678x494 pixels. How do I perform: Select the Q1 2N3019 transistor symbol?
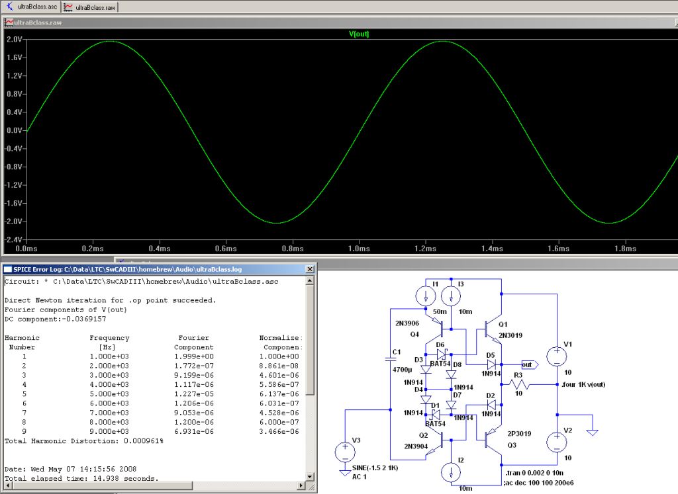[490, 329]
